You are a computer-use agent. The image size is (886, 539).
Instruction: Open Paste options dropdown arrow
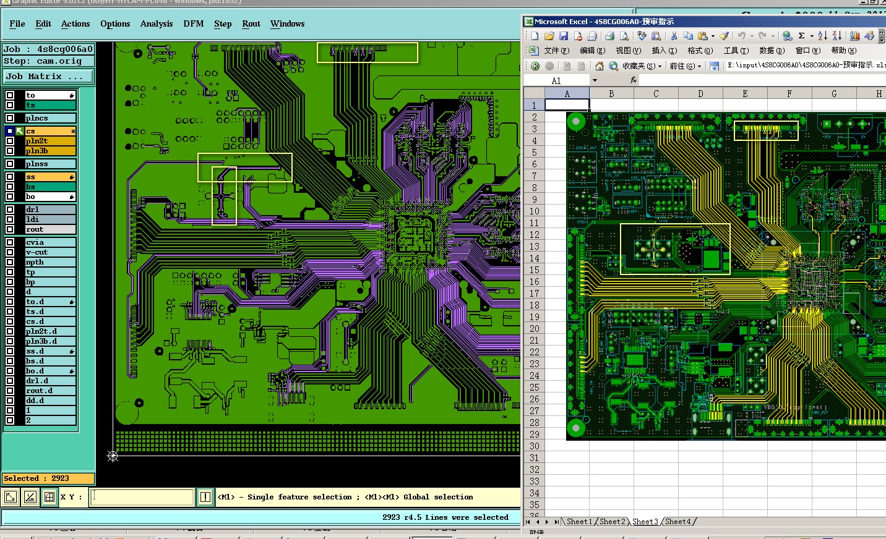(713, 36)
